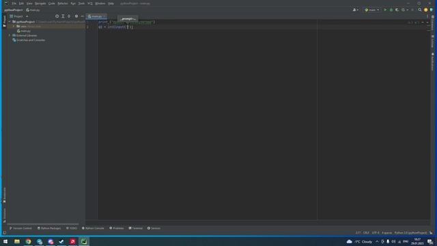
Task: Toggle tool window bars corner icon
Action: pyautogui.click(x=5, y=232)
